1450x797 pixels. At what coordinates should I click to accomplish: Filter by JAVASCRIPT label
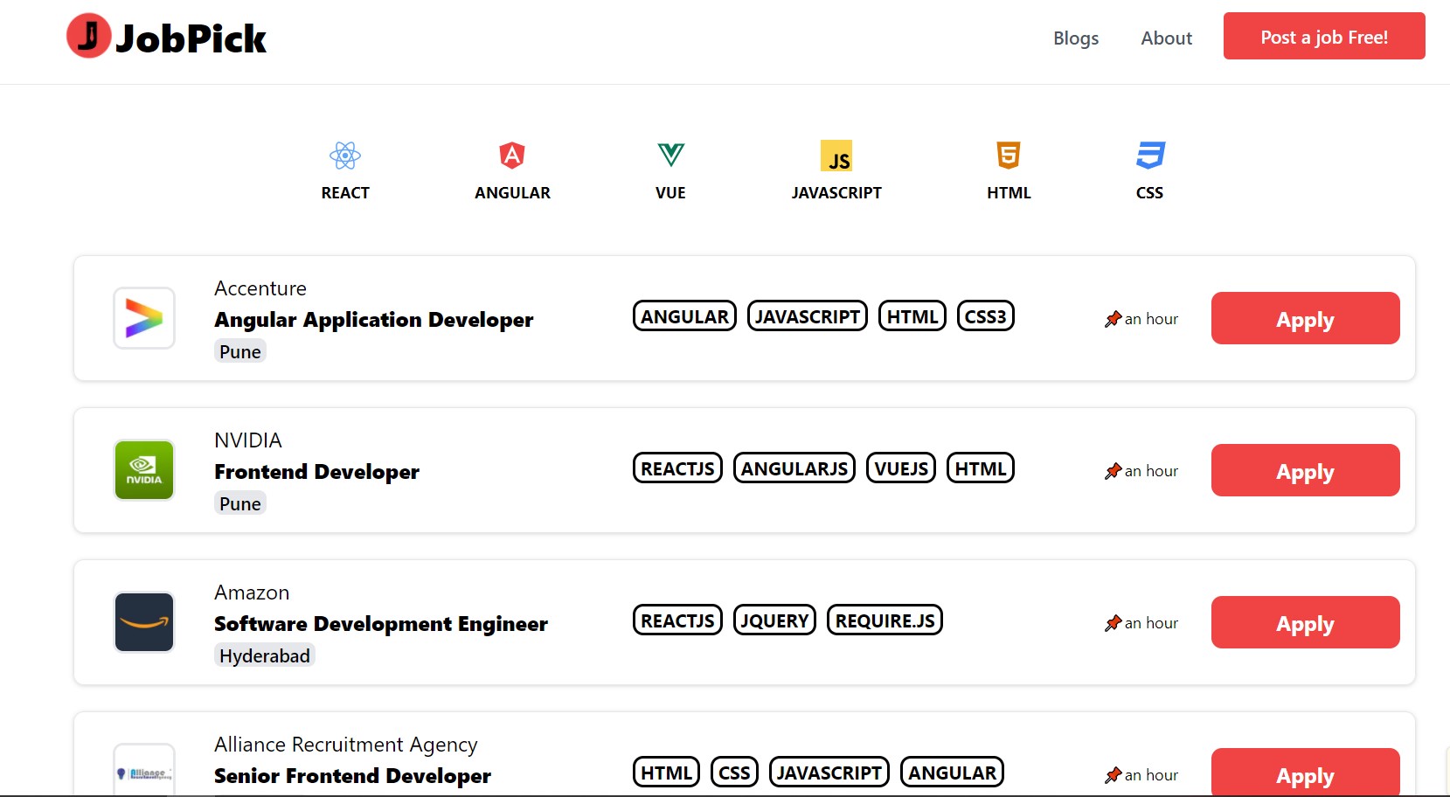coord(836,193)
